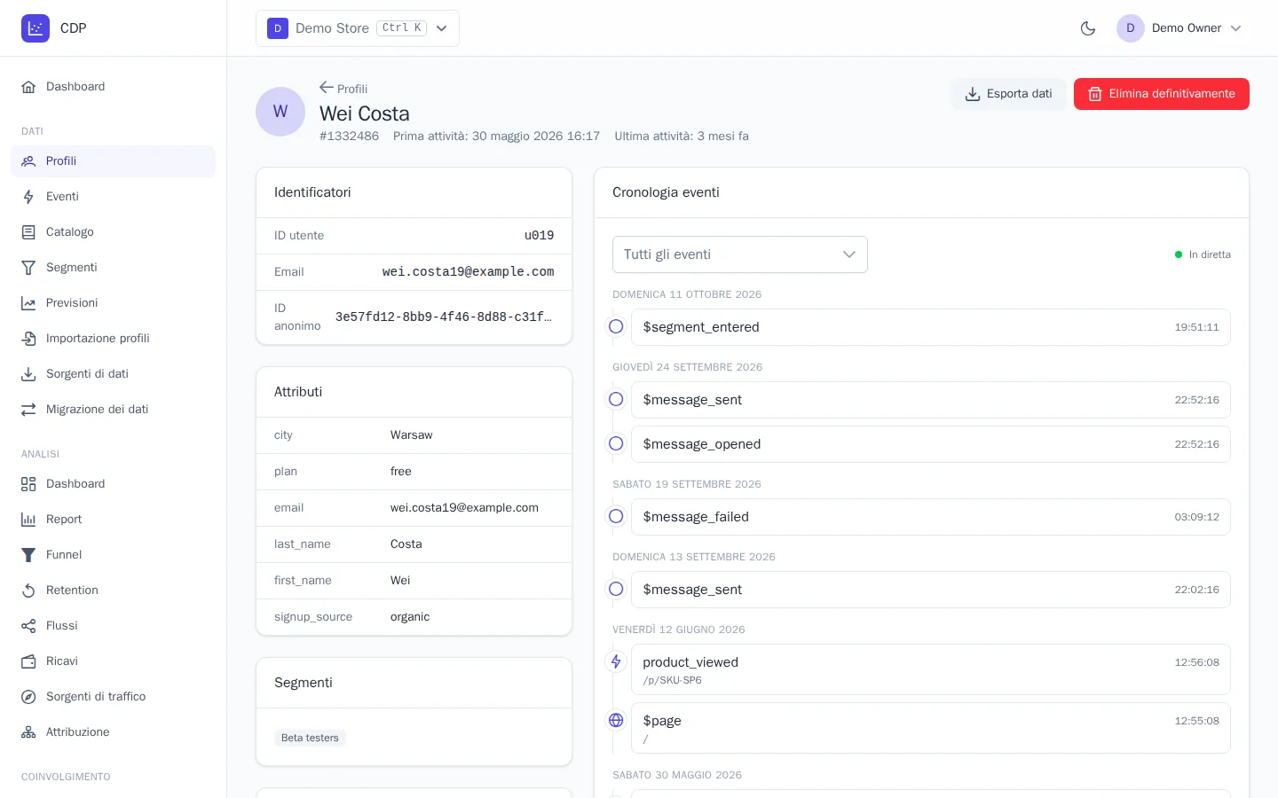Click the anonymous ID value 3e57fd12
The image size is (1278, 798).
coord(443,317)
